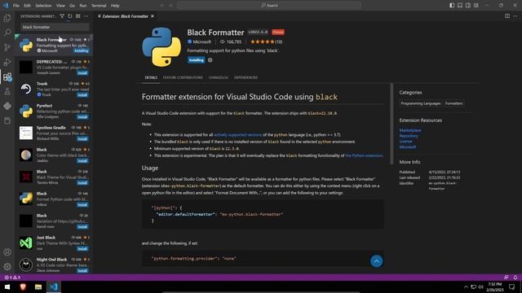Open the Help menu
Viewport: 522px width, 293px height.
pos(115,6)
